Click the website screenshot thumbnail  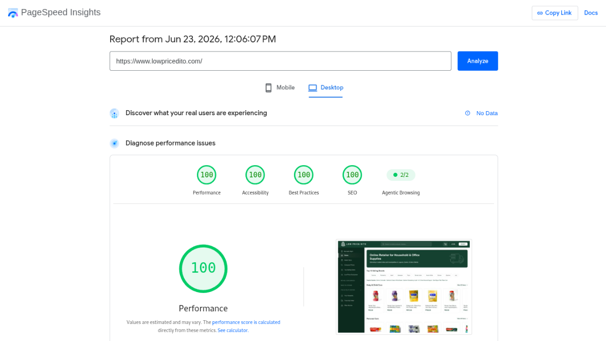coord(404,286)
